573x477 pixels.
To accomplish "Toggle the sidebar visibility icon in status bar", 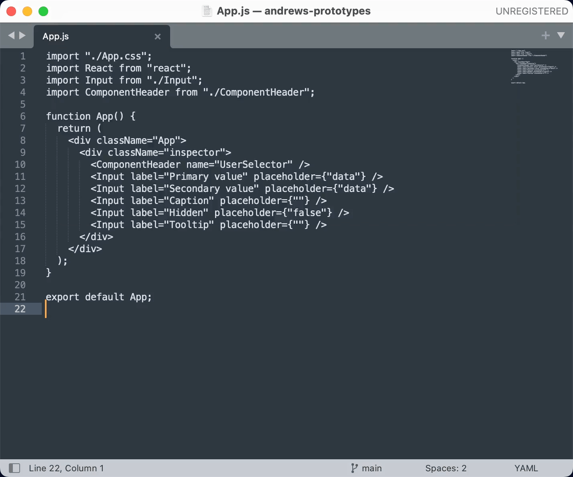I will coord(15,468).
